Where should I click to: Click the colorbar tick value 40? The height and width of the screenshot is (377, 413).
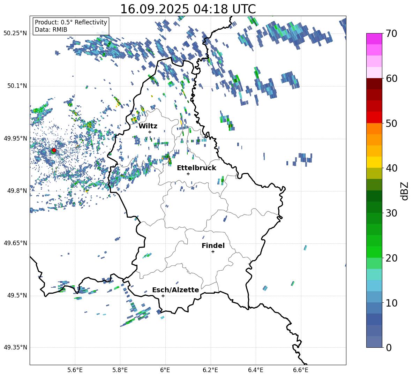pyautogui.click(x=391, y=168)
